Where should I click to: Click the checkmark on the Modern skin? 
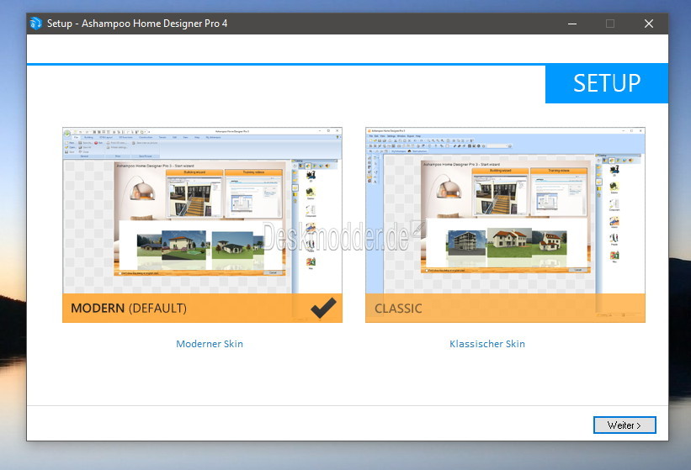pos(323,309)
